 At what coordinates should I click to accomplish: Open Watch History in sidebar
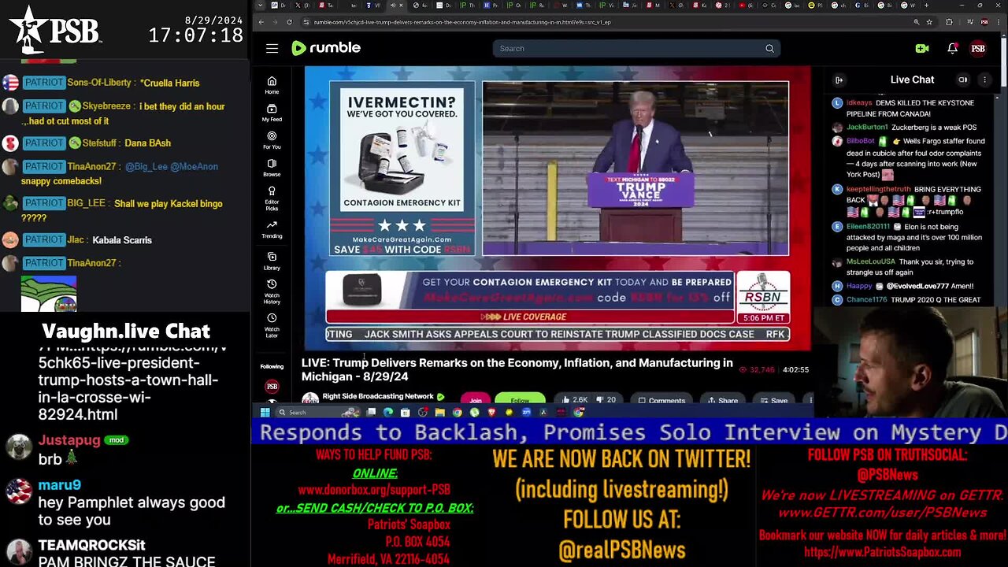(x=272, y=291)
